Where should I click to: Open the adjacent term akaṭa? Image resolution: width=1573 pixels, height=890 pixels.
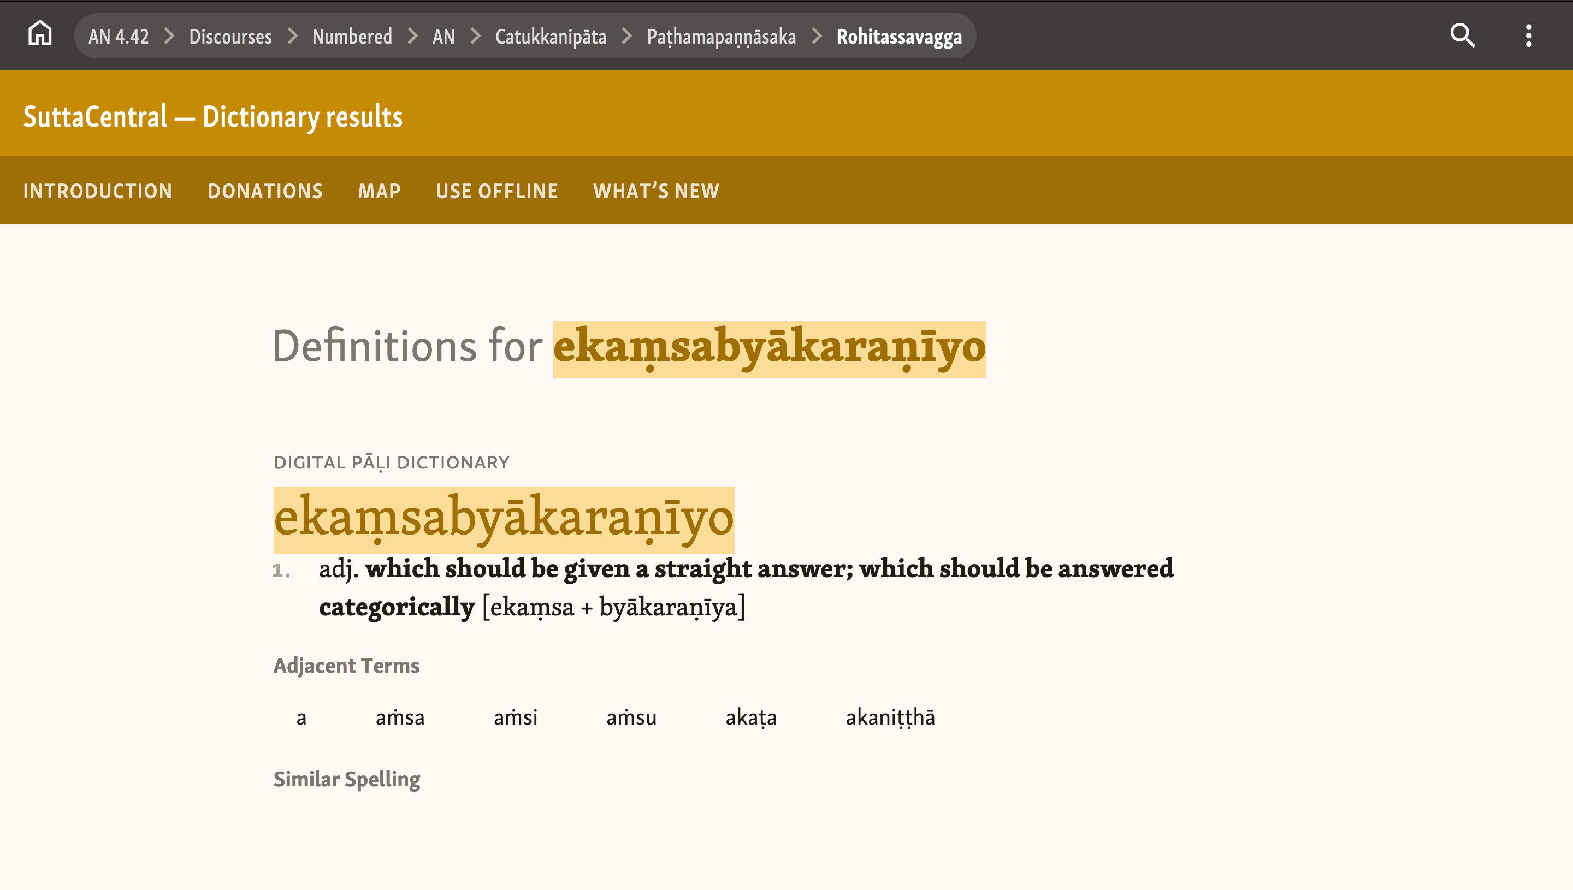pyautogui.click(x=750, y=717)
